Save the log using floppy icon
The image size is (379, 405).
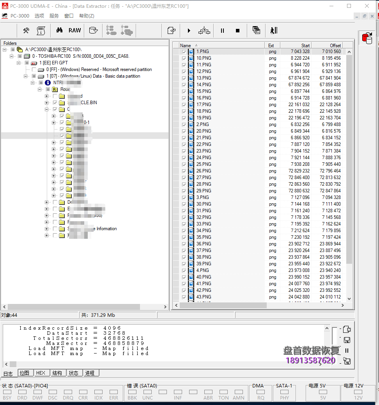(347, 340)
